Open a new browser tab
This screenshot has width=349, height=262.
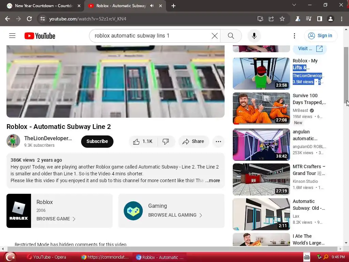[x=173, y=6]
